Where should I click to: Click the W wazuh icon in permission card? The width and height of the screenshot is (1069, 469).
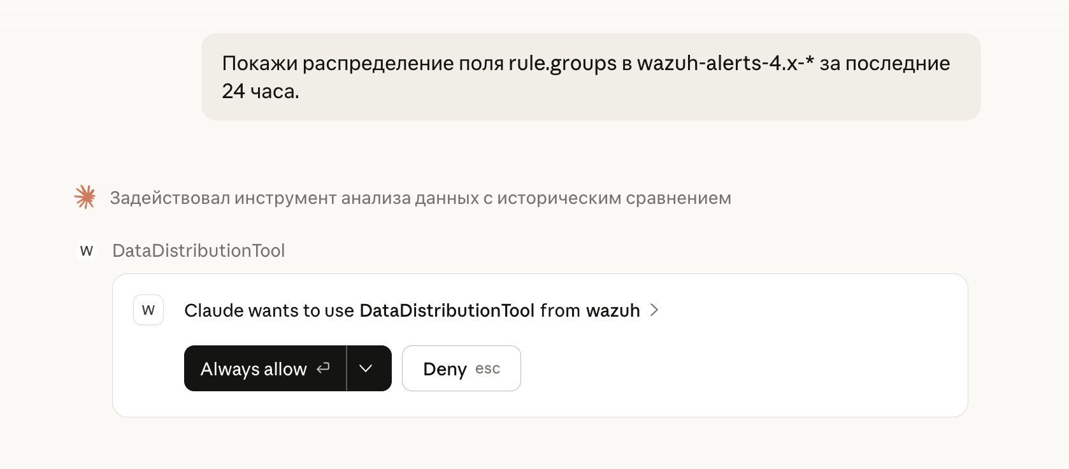(148, 310)
